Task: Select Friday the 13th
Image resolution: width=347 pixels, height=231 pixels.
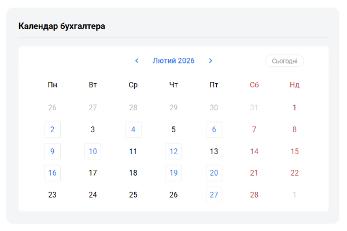Action: 214,151
